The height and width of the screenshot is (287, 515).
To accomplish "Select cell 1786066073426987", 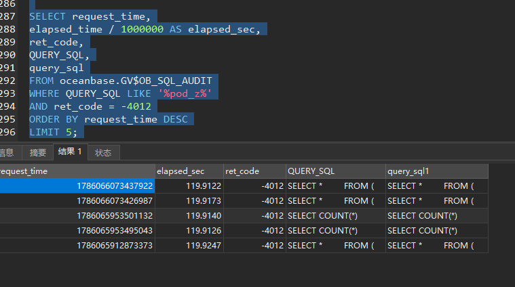I will [x=77, y=201].
